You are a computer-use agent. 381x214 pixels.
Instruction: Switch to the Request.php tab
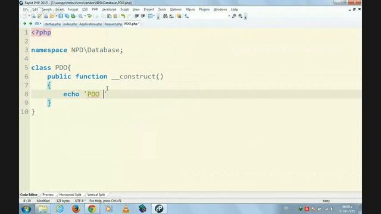pyautogui.click(x=113, y=24)
